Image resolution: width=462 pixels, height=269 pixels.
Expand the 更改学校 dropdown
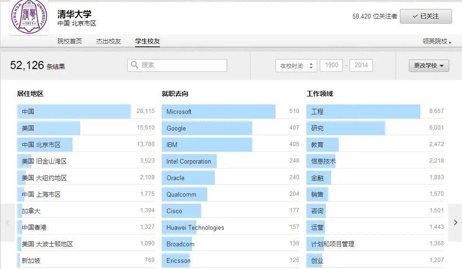(429, 66)
